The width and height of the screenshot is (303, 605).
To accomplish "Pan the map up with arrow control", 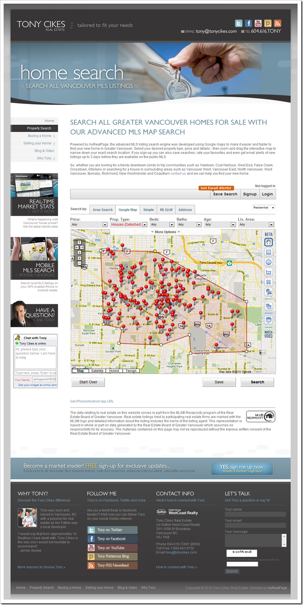I will [79, 242].
